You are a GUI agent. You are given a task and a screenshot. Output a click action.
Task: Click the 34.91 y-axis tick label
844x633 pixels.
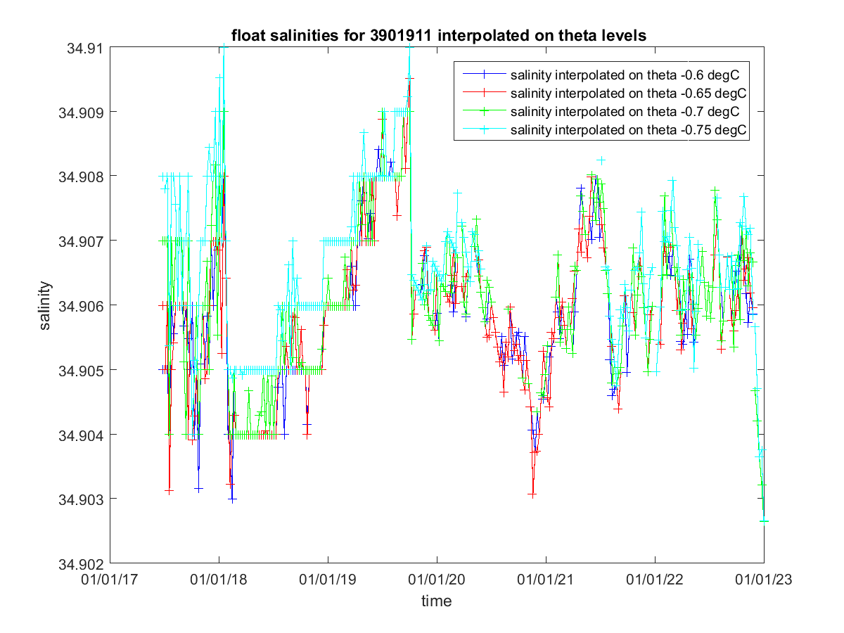[84, 49]
